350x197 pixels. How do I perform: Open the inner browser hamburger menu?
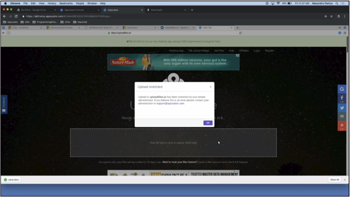tap(345, 33)
